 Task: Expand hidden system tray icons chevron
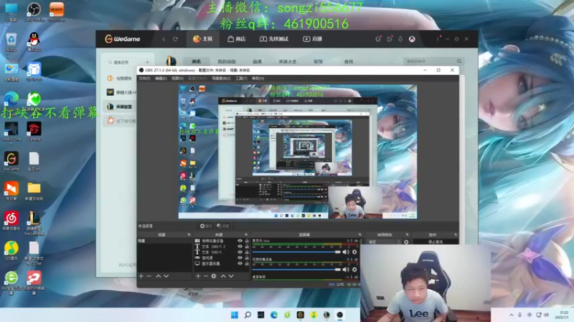tap(512, 315)
